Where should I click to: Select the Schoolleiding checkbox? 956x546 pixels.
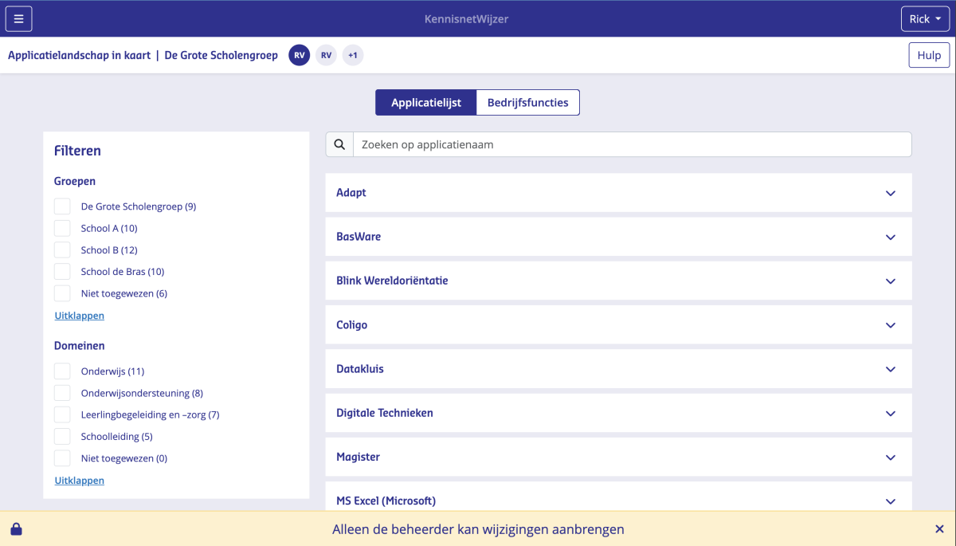(x=62, y=437)
